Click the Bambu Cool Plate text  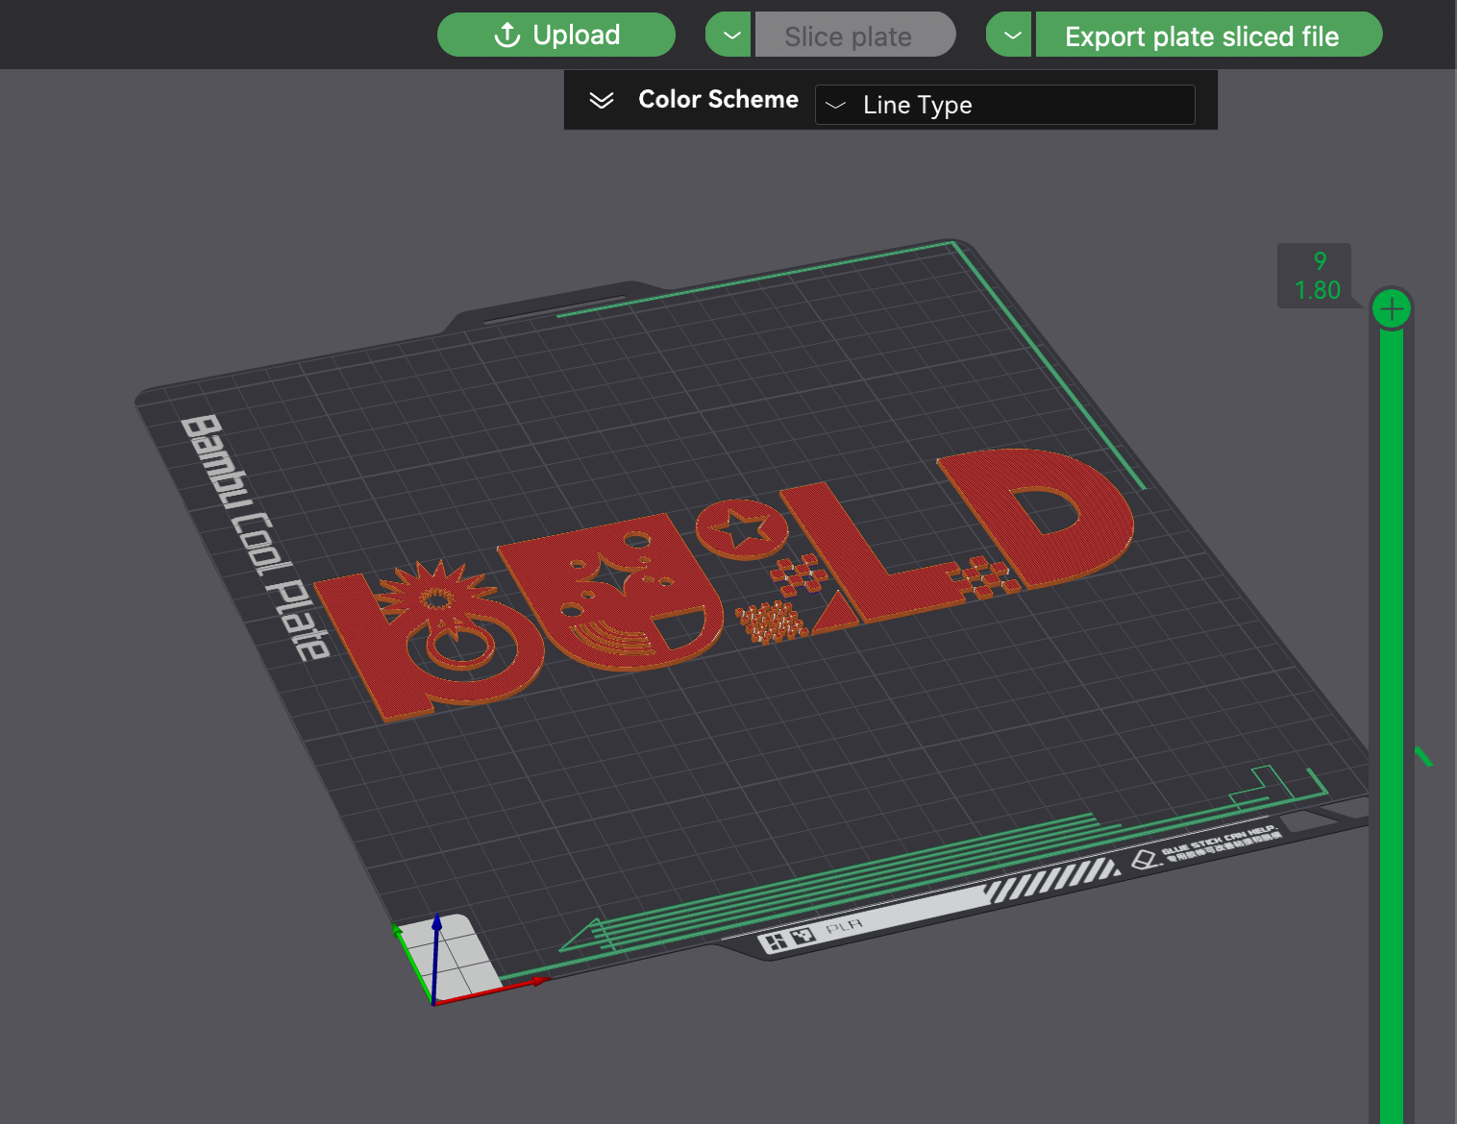tap(254, 536)
